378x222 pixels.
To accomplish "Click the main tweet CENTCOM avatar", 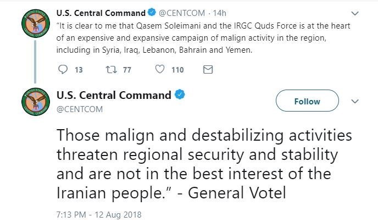I will [x=36, y=102].
